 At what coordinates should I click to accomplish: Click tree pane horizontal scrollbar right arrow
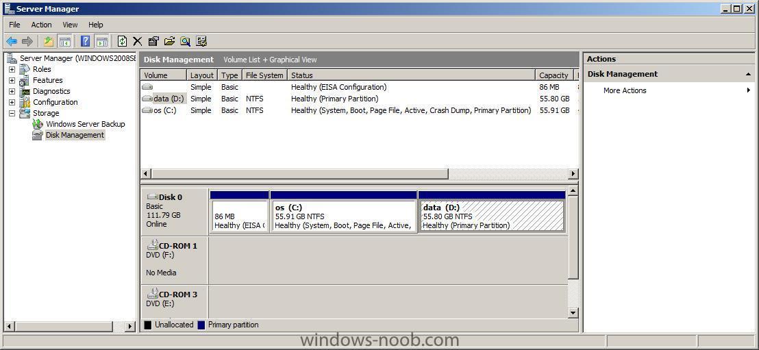130,326
